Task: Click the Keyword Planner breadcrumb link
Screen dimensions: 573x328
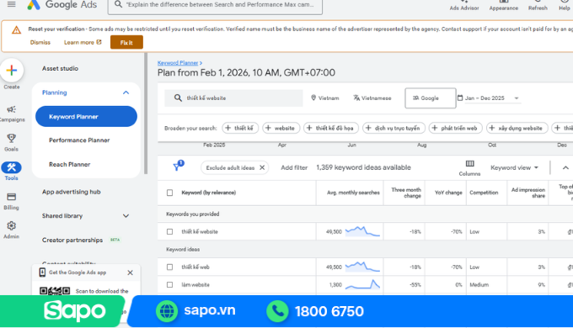Action: [x=178, y=63]
